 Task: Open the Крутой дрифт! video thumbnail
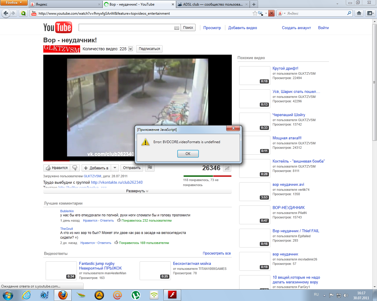[x=254, y=76]
